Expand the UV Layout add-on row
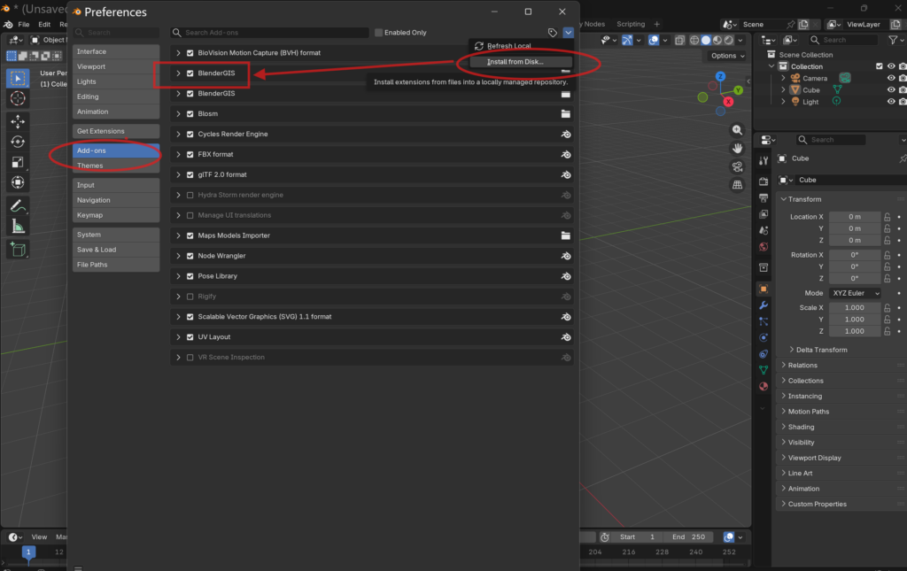907x571 pixels. [x=178, y=337]
